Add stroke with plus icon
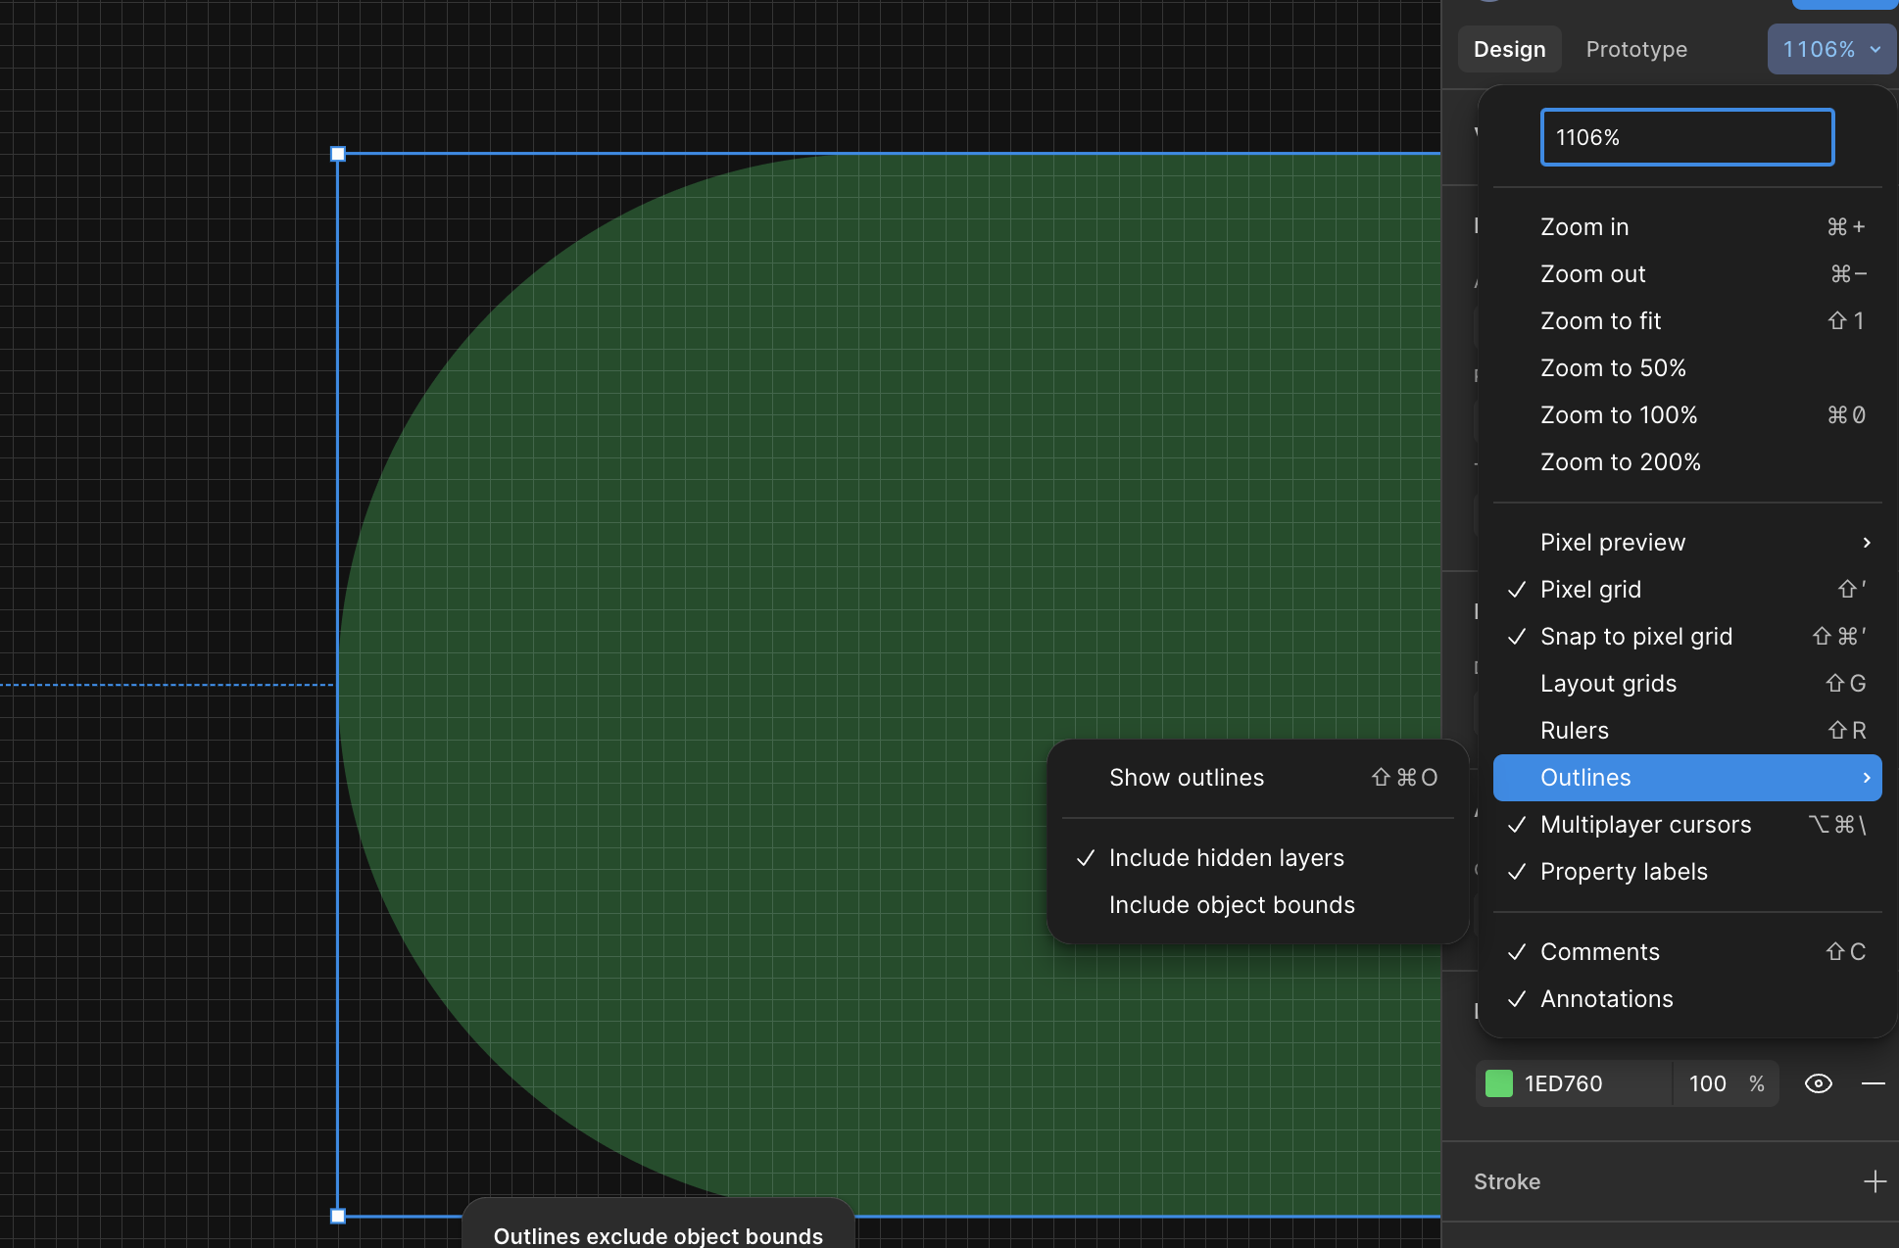 1874,1181
